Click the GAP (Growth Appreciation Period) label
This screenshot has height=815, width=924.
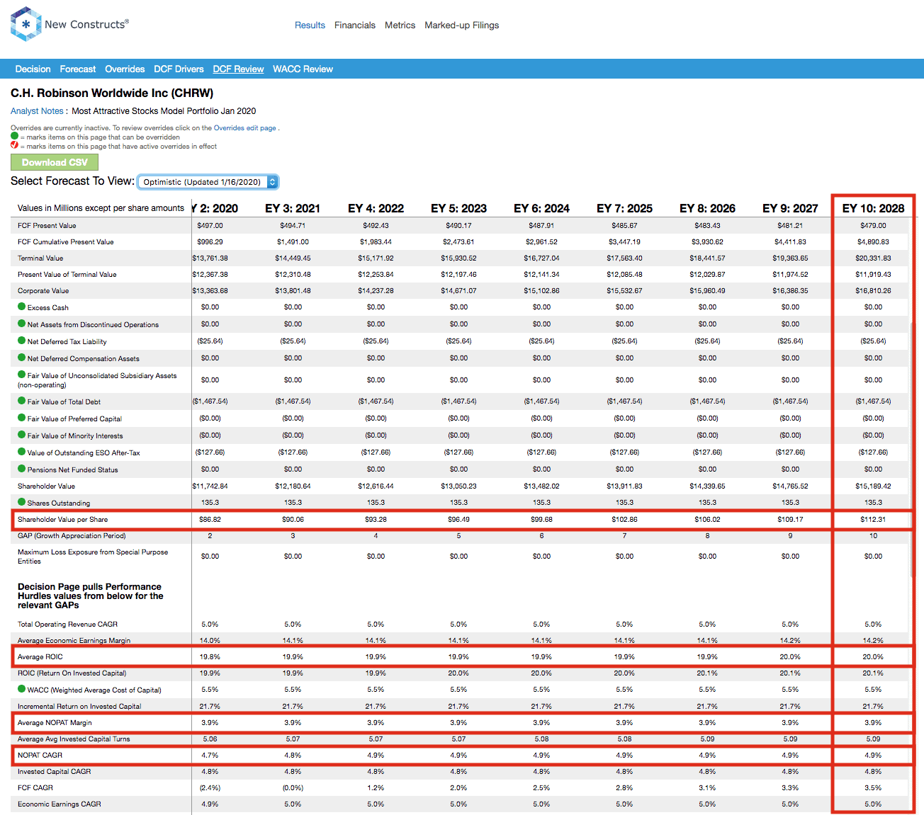[x=72, y=535]
